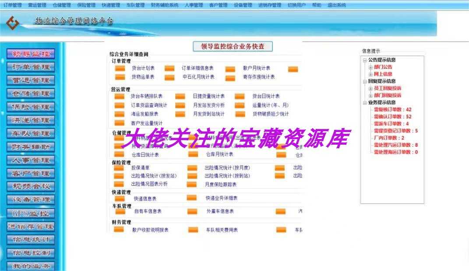Click the orange icon beside 自有车信息表
Screen dimensions: 469x271
click(120, 211)
